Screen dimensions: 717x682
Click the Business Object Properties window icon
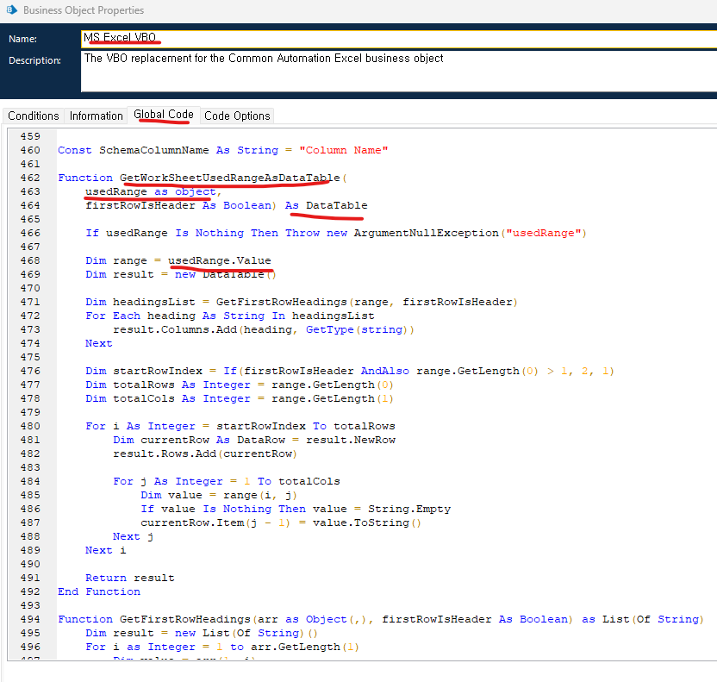[10, 10]
